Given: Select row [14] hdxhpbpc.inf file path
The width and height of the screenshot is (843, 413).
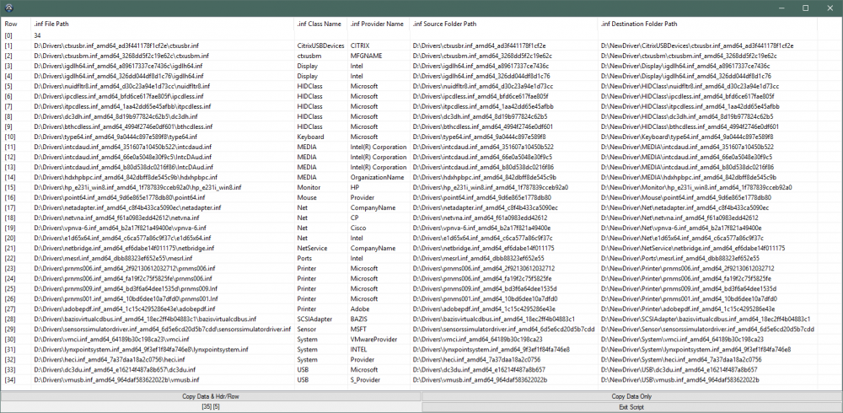Looking at the screenshot, I should [126, 178].
